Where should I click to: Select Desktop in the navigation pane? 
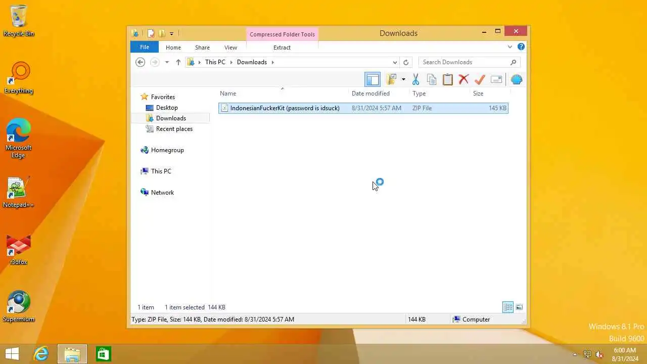pyautogui.click(x=167, y=108)
